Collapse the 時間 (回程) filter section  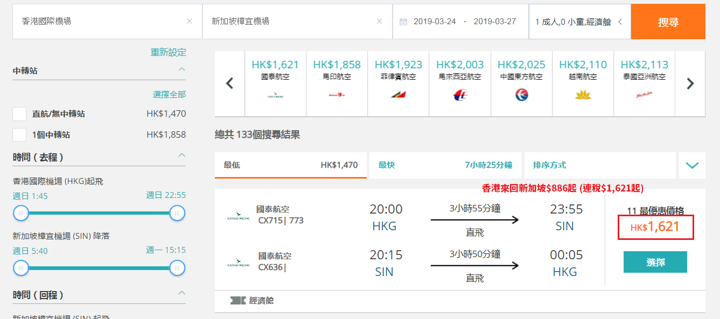(181, 294)
